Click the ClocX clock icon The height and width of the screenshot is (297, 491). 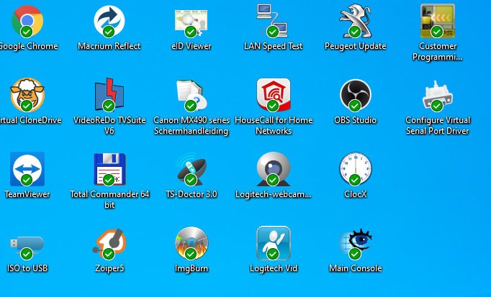tap(356, 169)
